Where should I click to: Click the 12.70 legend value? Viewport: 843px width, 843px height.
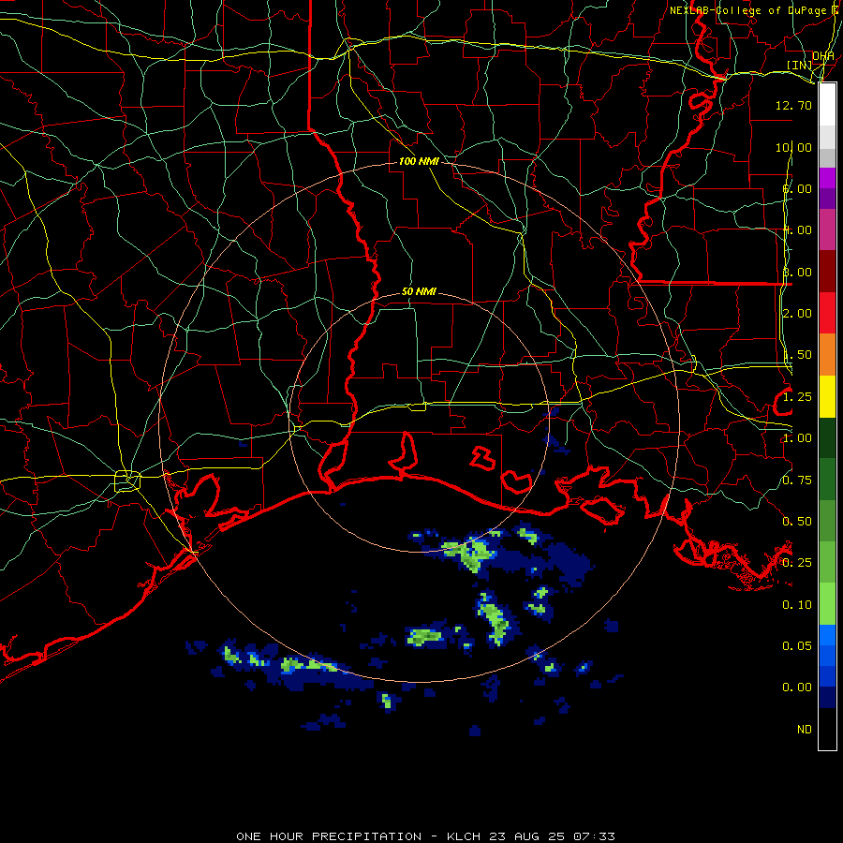[793, 105]
